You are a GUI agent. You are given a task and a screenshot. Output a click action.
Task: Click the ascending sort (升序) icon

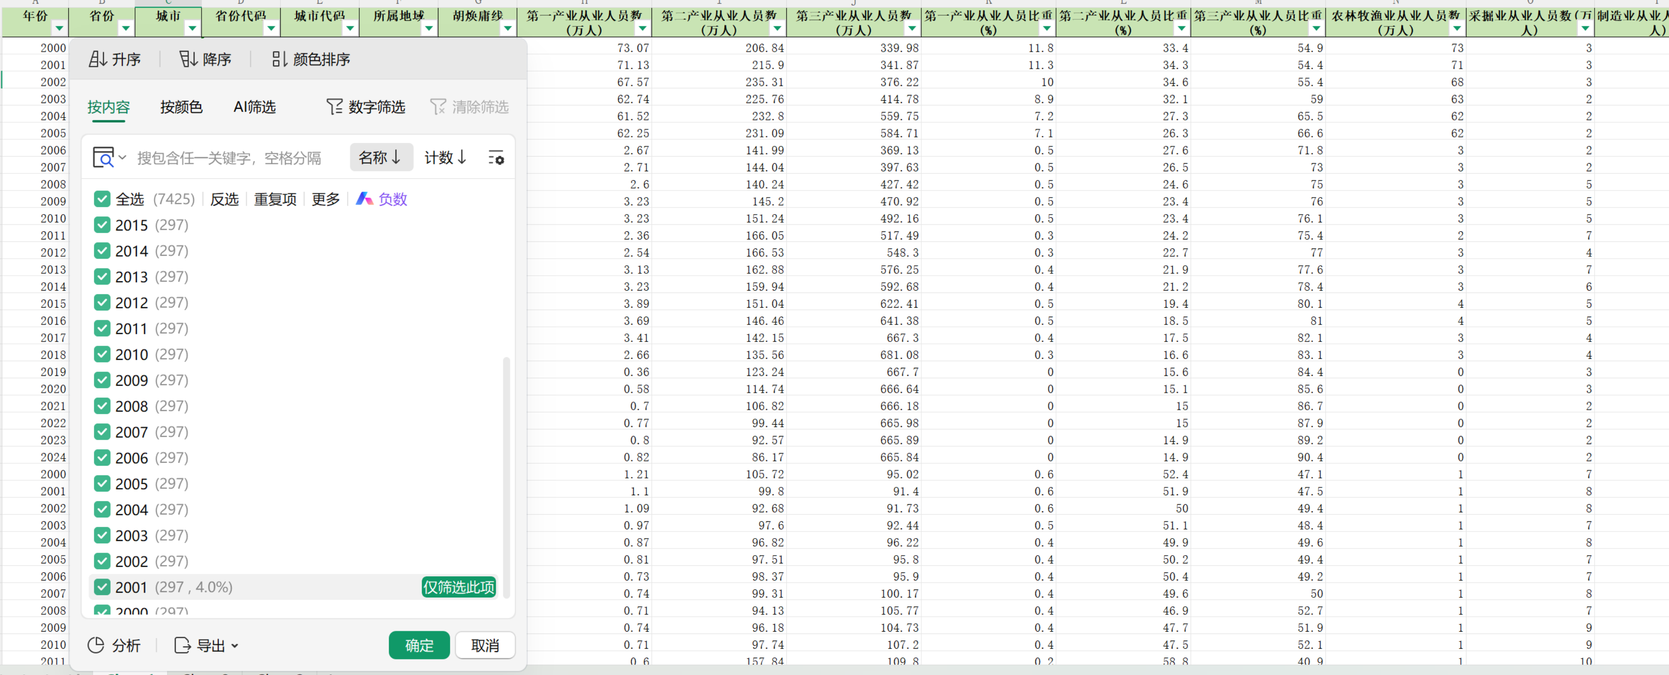coord(98,60)
